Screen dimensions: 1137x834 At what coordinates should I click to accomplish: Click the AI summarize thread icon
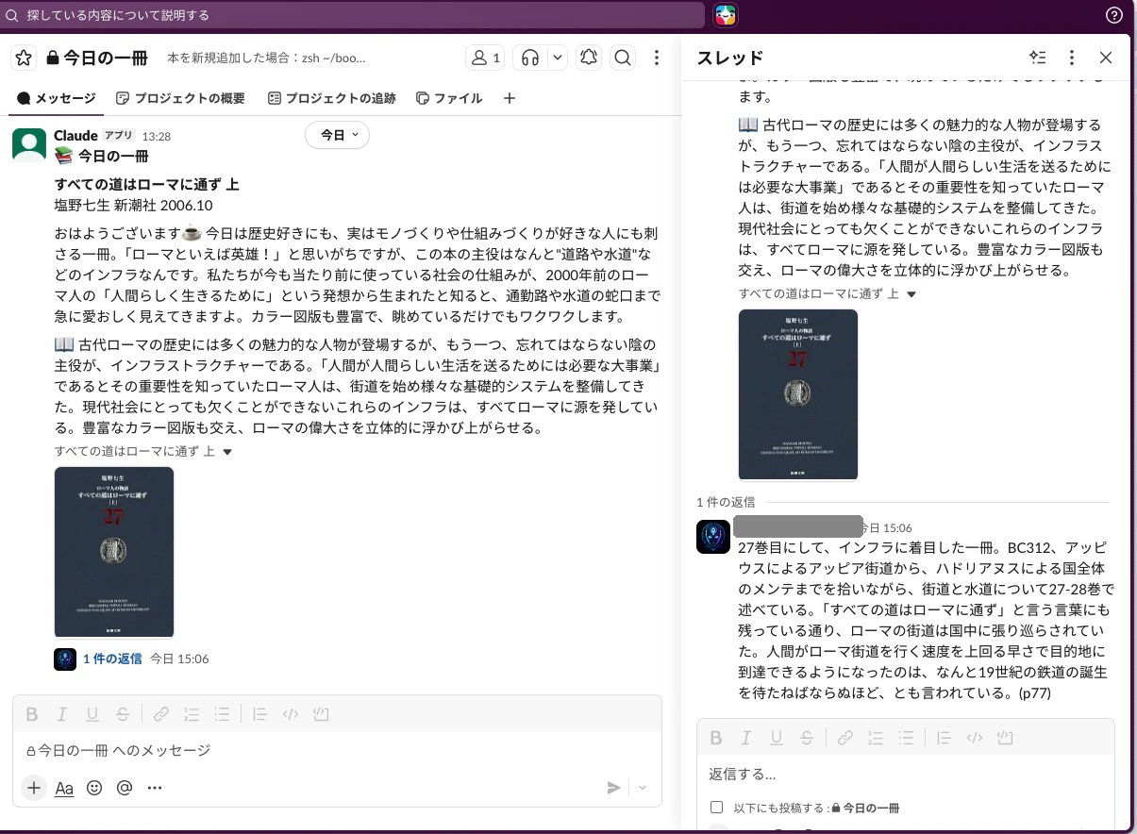coord(1038,58)
